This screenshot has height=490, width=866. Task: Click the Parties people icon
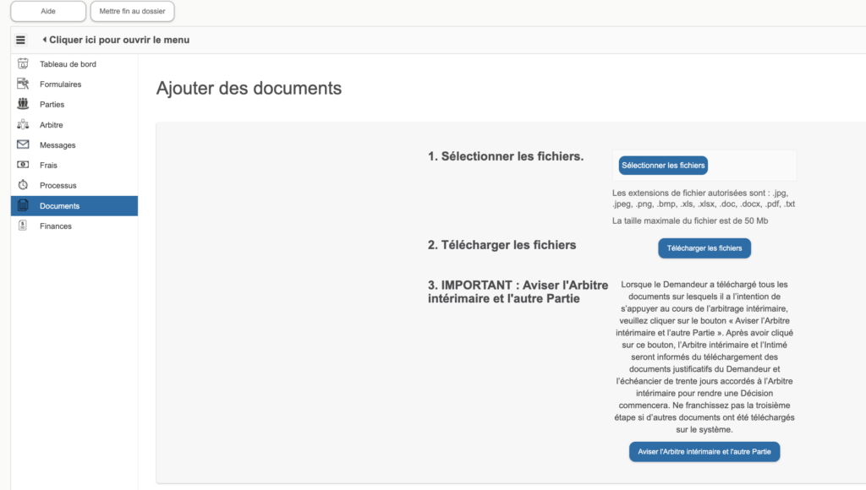point(23,104)
